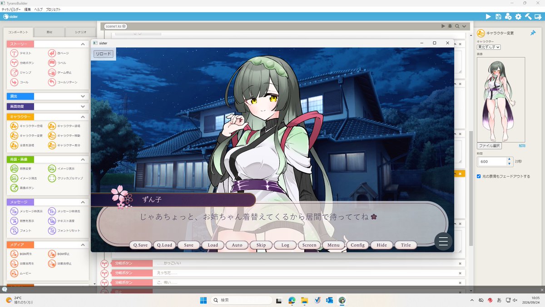Select the ラベル component icon

pyautogui.click(x=52, y=63)
